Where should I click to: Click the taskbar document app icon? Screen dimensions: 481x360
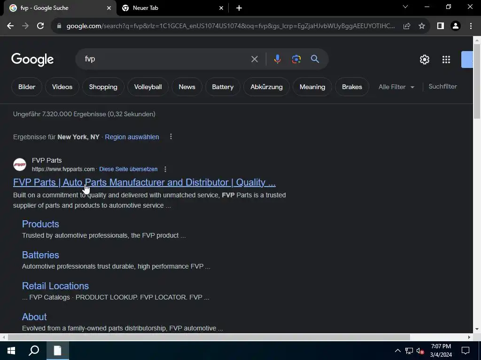click(x=58, y=351)
